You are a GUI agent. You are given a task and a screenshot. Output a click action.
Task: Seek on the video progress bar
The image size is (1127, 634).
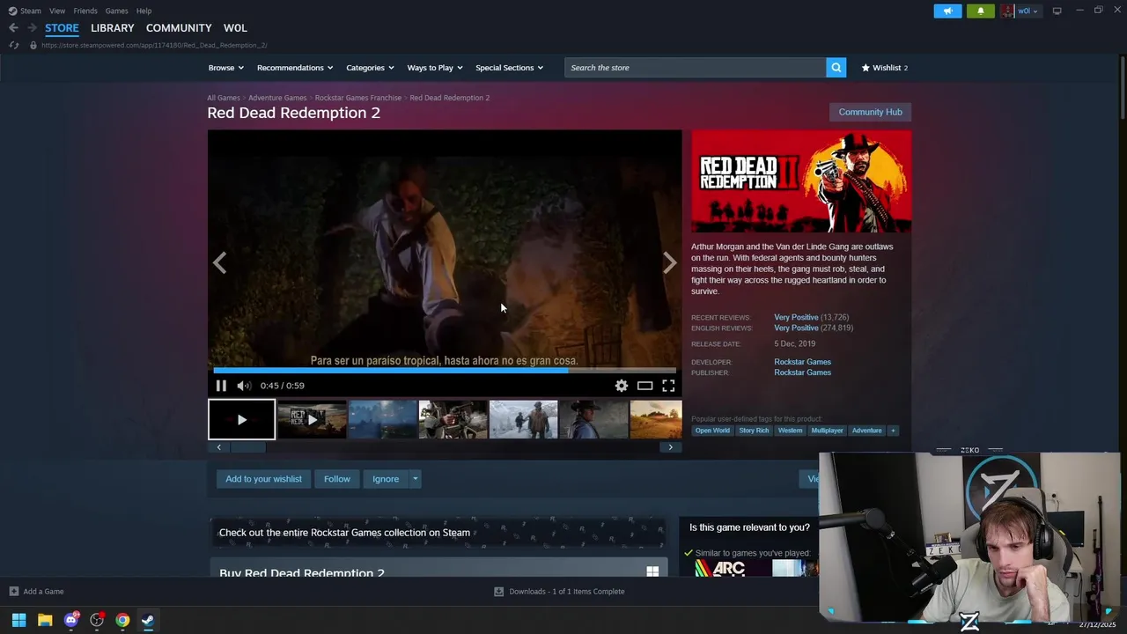[445, 371]
